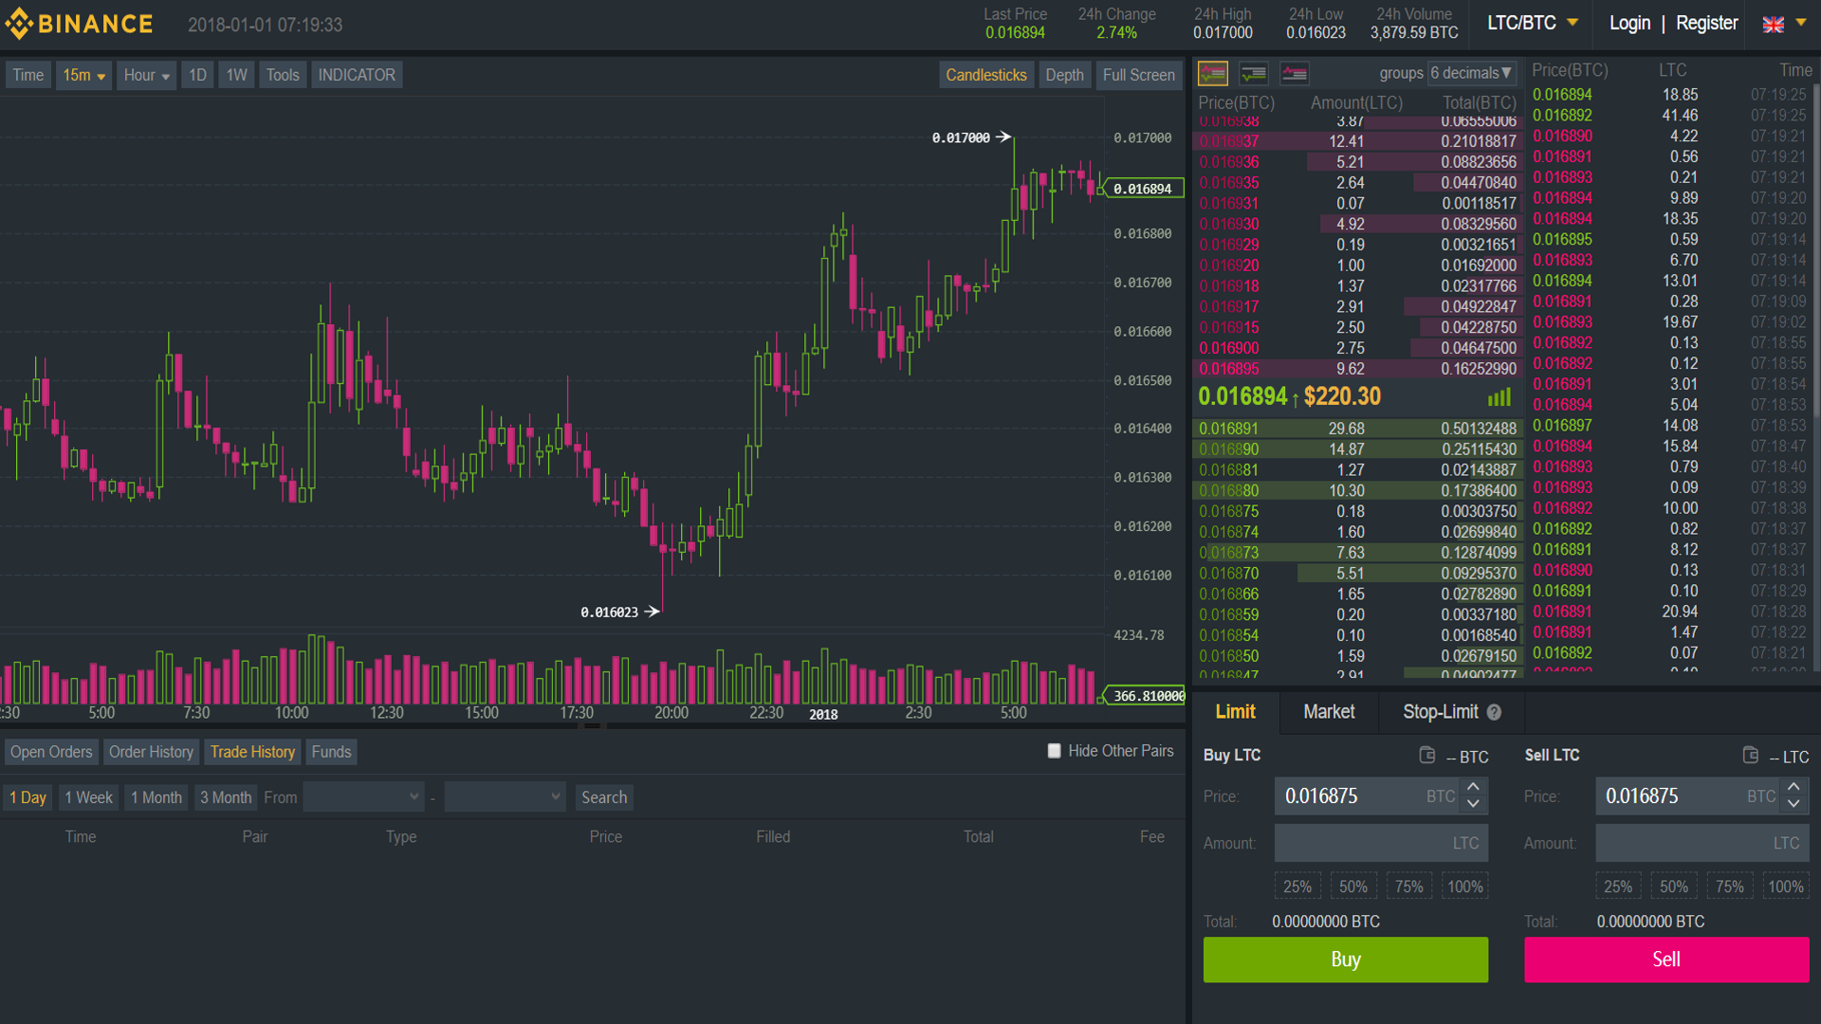The height and width of the screenshot is (1024, 1821).
Task: Increase buy price with up stepper arrow
Action: click(x=1473, y=787)
